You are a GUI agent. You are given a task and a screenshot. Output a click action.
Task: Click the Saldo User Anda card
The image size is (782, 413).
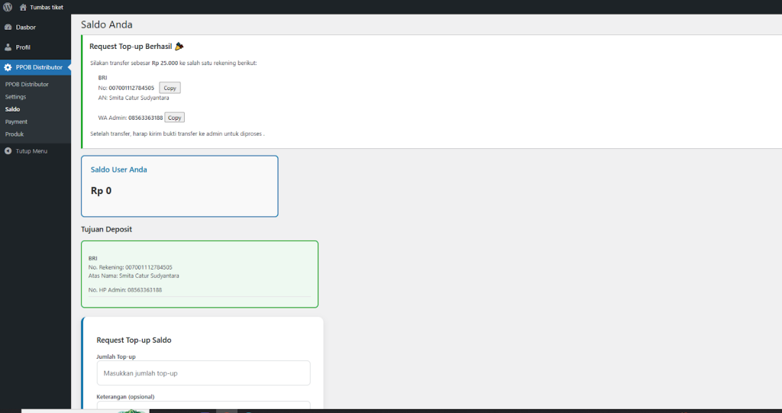click(179, 186)
